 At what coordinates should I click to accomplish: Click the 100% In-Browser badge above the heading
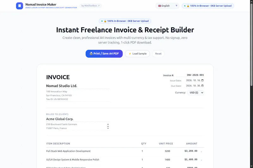125,21
